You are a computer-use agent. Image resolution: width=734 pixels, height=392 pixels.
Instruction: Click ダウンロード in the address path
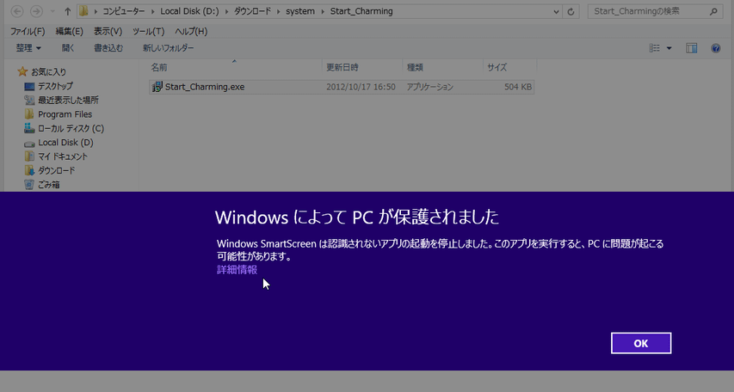(252, 11)
